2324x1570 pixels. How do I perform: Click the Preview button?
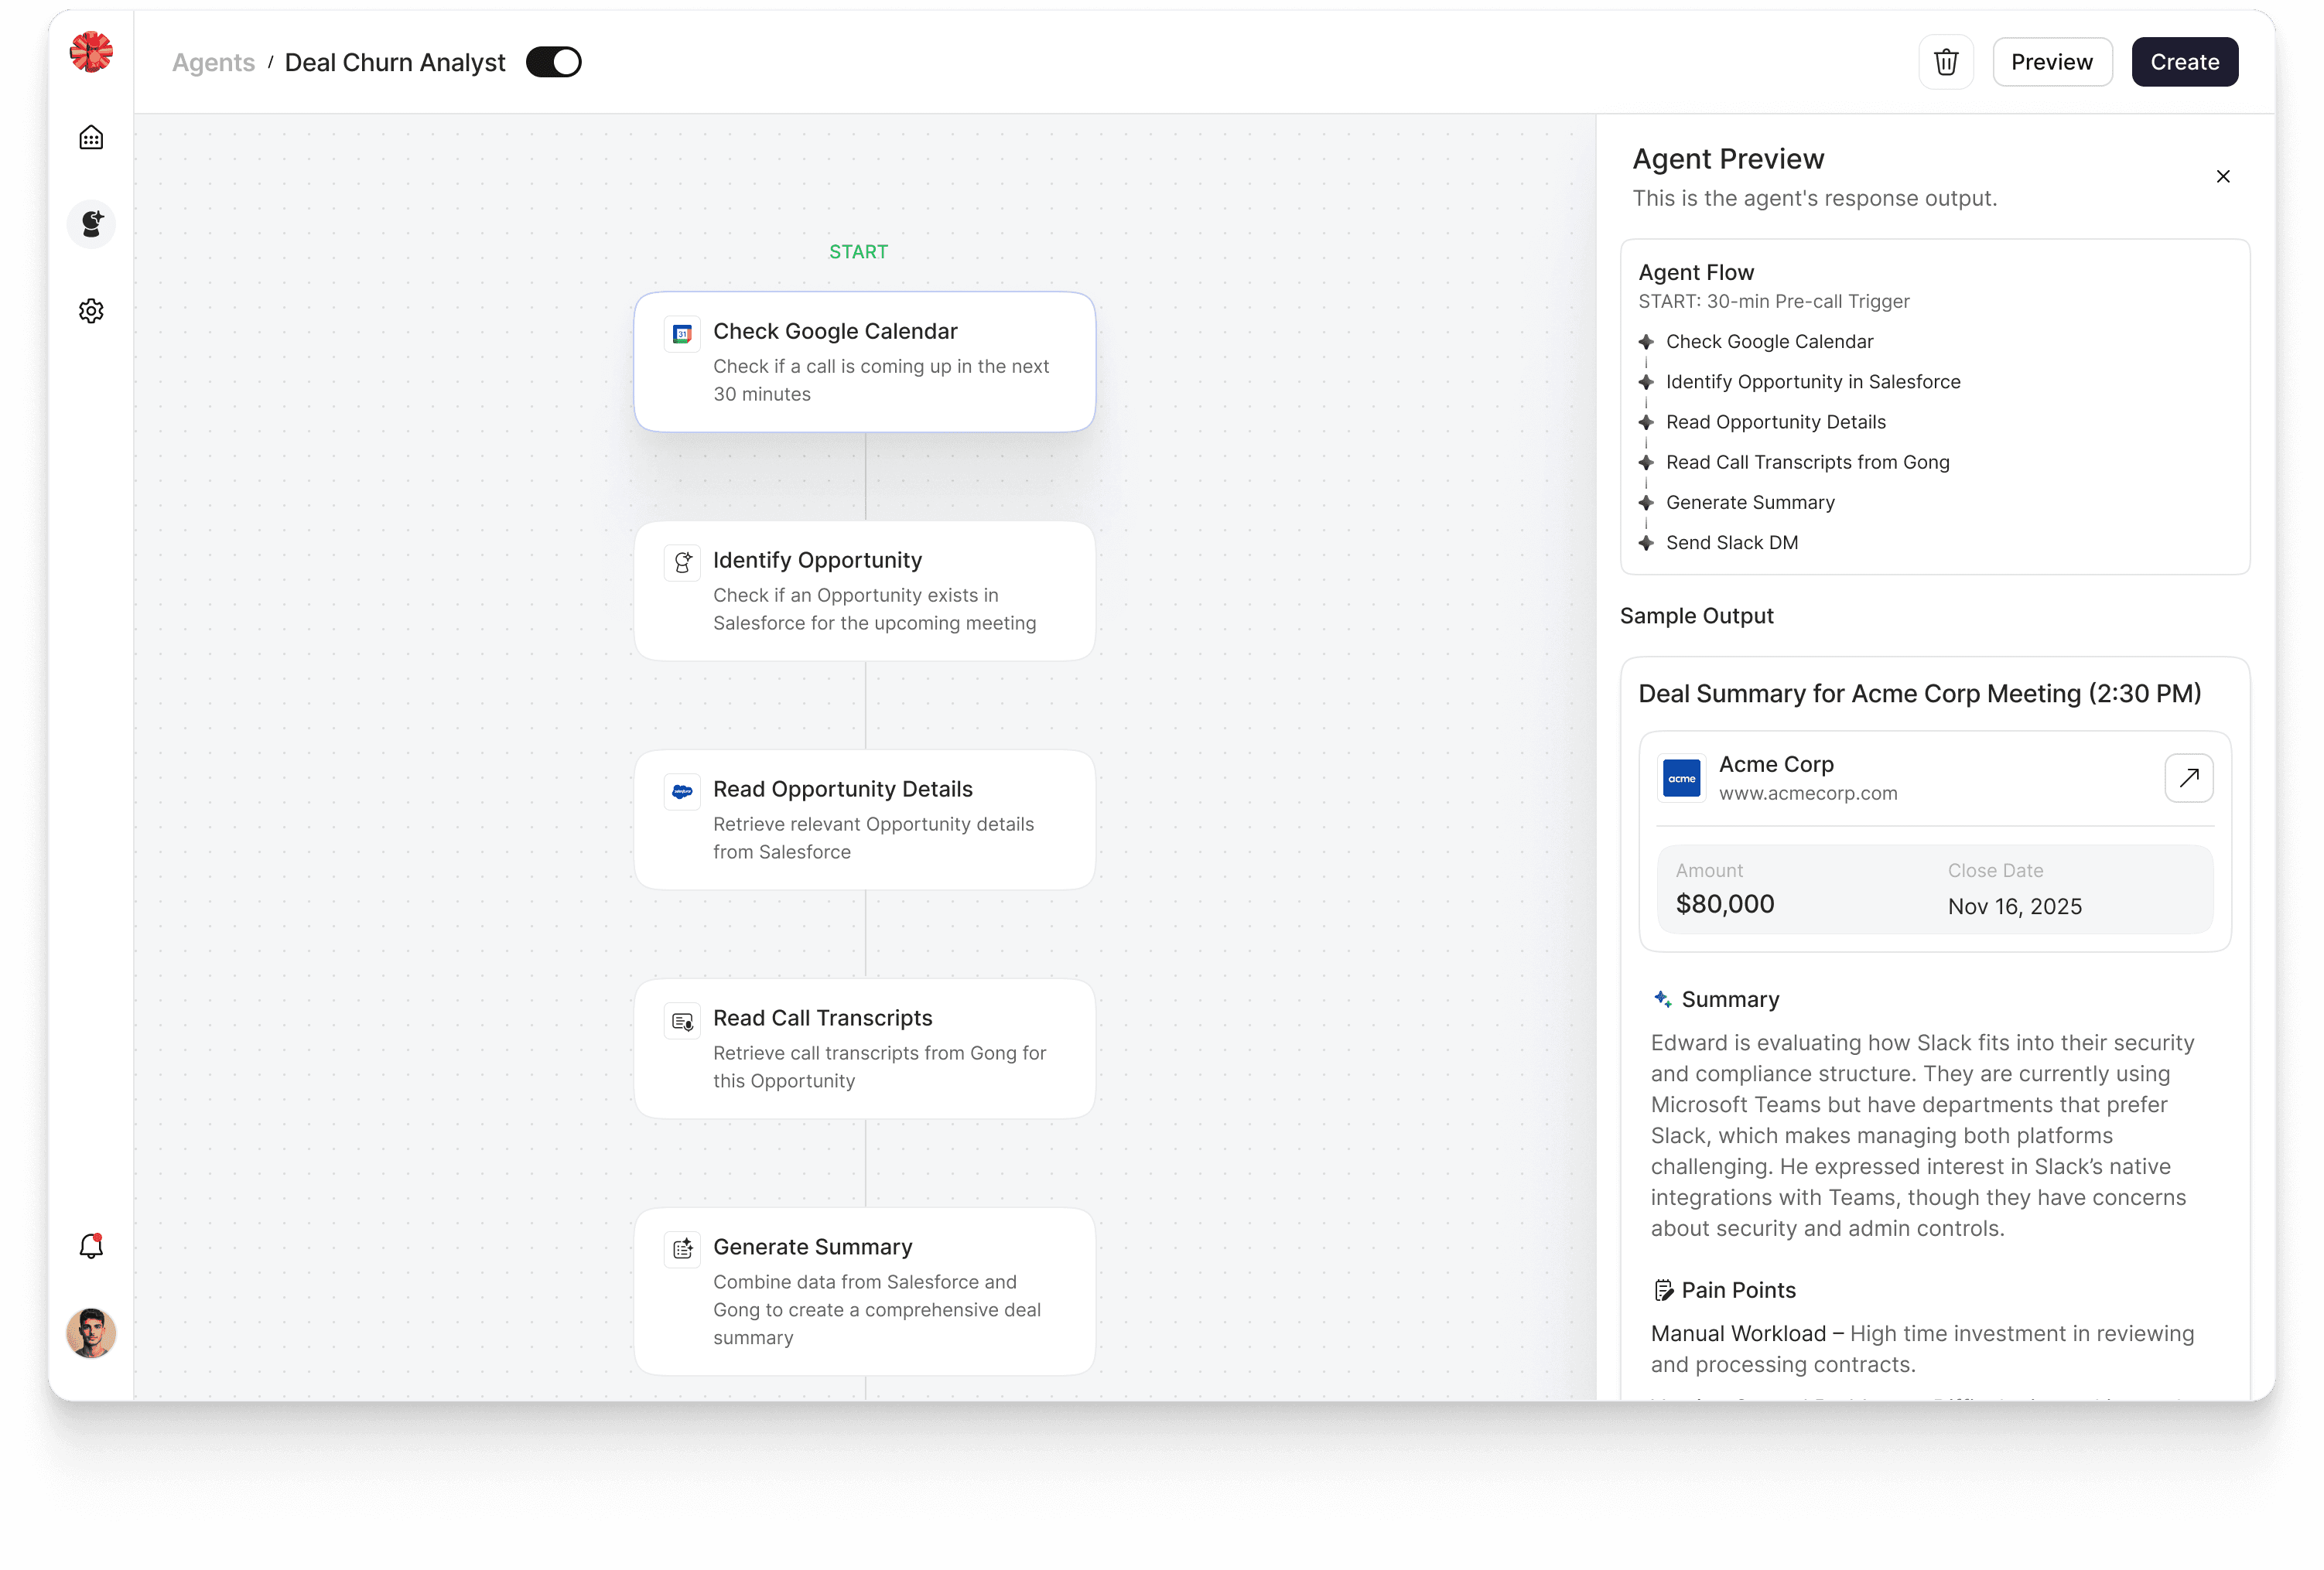click(x=2051, y=62)
